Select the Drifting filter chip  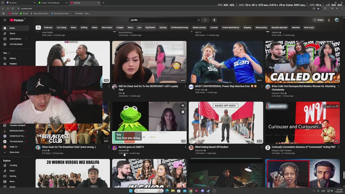84,27
